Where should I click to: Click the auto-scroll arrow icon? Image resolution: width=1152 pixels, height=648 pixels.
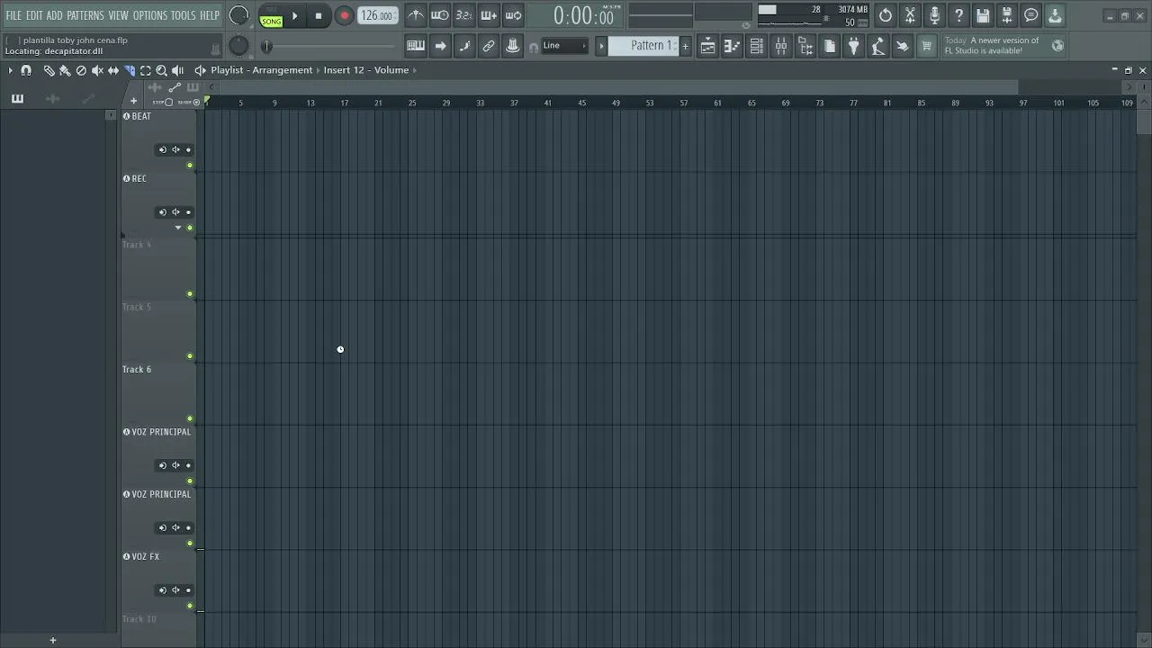pyautogui.click(x=440, y=46)
